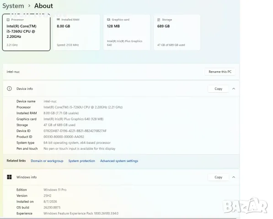Click the Rename this PC button

220,72
